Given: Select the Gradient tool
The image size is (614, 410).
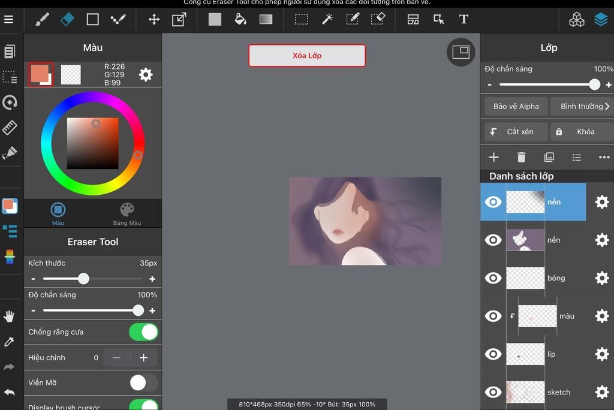Looking at the screenshot, I should pos(266,19).
